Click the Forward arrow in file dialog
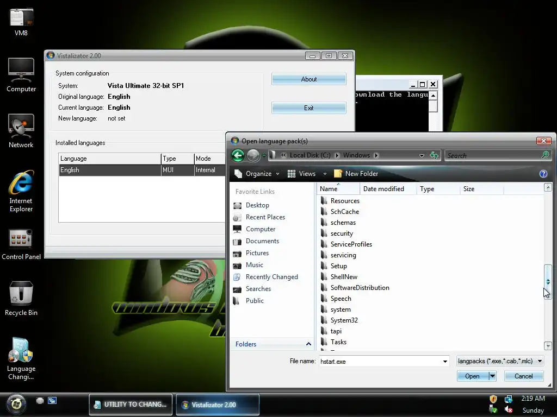Screen dimensions: 557x417 click(x=253, y=155)
